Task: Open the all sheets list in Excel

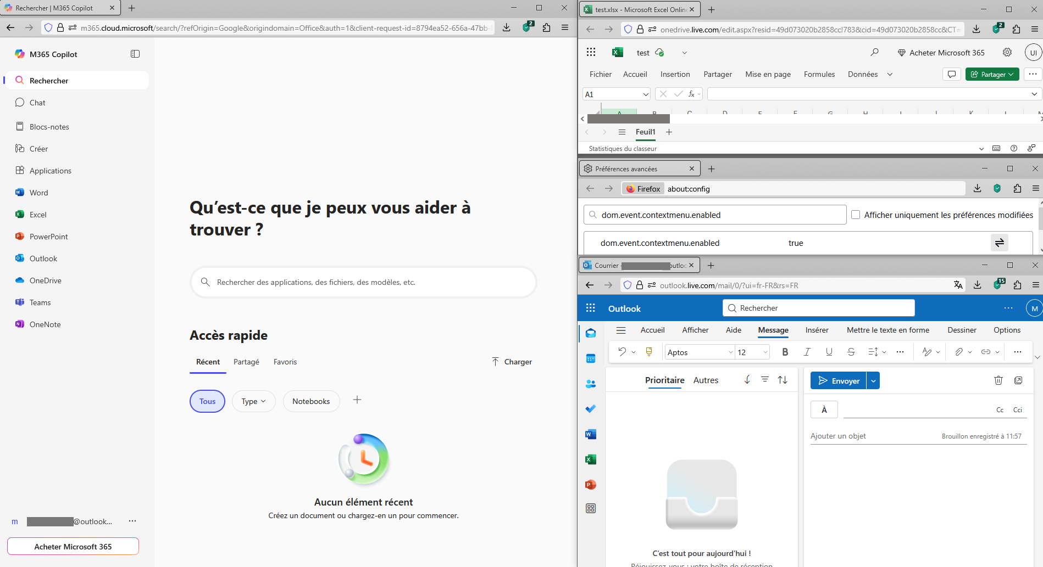Action: click(622, 132)
